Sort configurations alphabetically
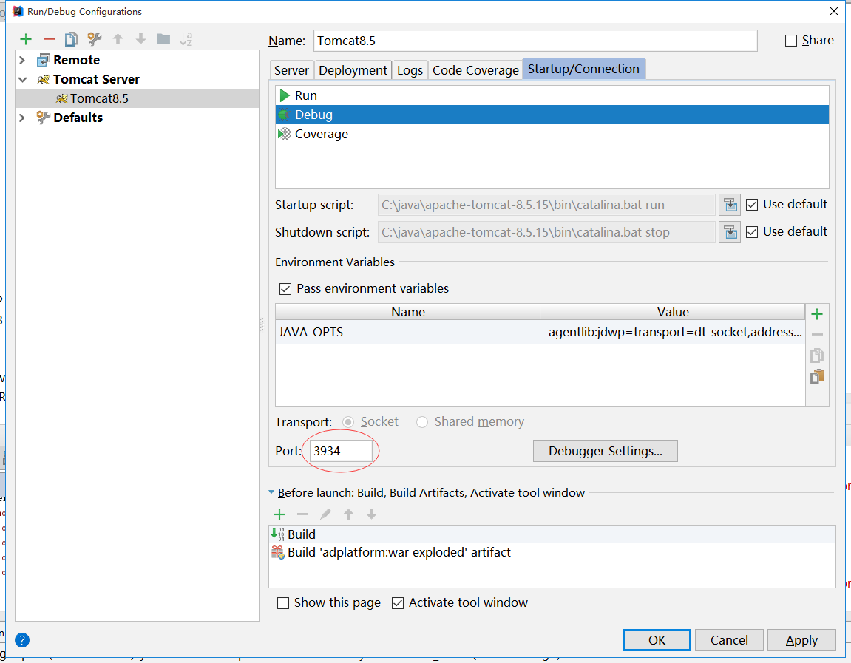Screen dimensions: 851x663 click(x=186, y=39)
